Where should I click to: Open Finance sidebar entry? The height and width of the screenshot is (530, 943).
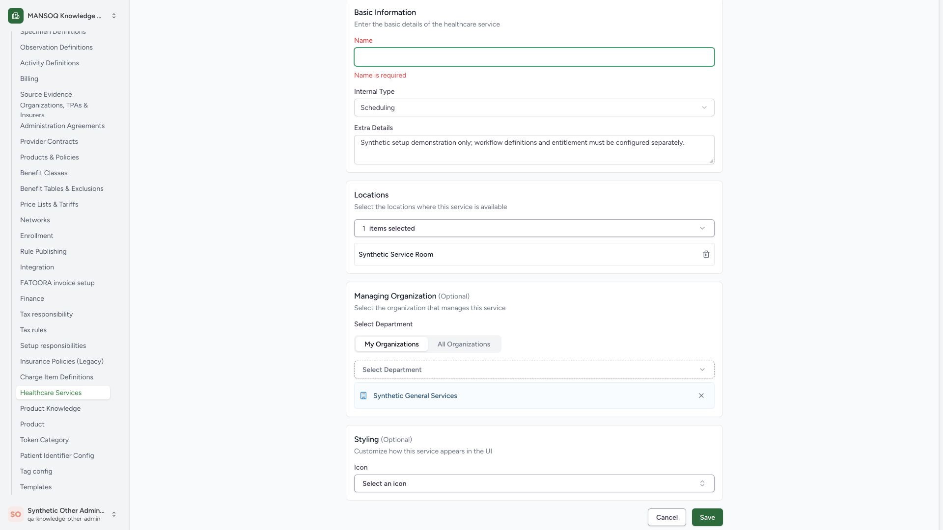click(63, 298)
